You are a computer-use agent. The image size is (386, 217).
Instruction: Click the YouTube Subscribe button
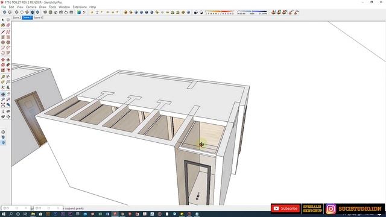click(x=285, y=209)
